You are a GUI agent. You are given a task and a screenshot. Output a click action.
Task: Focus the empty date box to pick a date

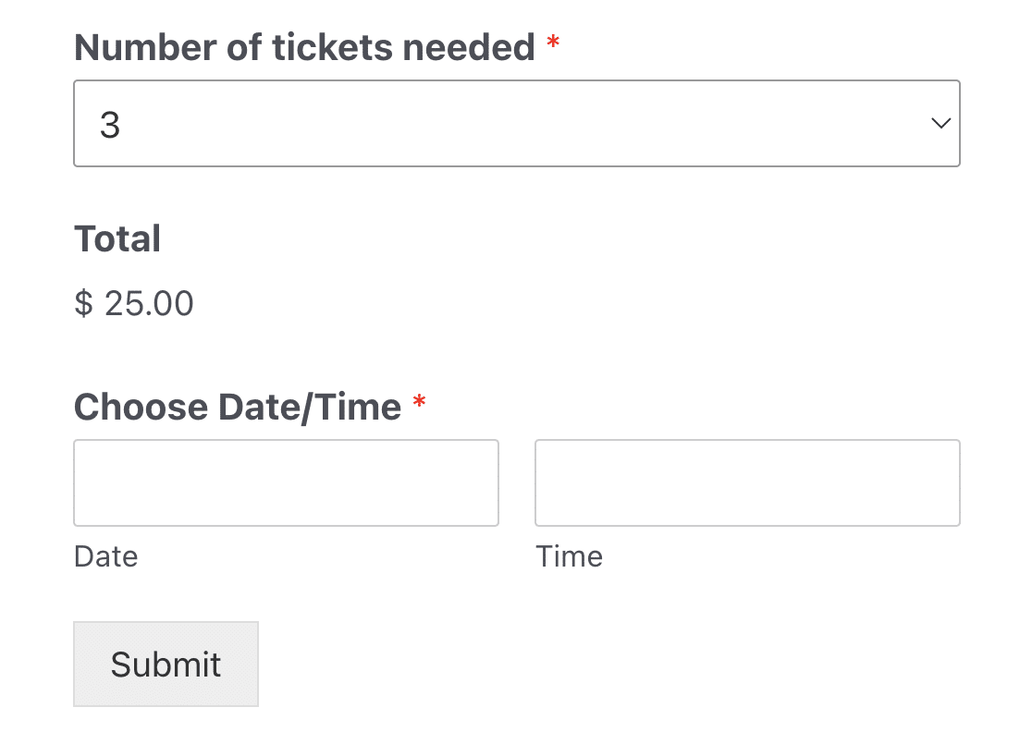point(286,482)
